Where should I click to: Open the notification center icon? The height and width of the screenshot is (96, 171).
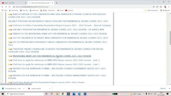[x=168, y=94]
